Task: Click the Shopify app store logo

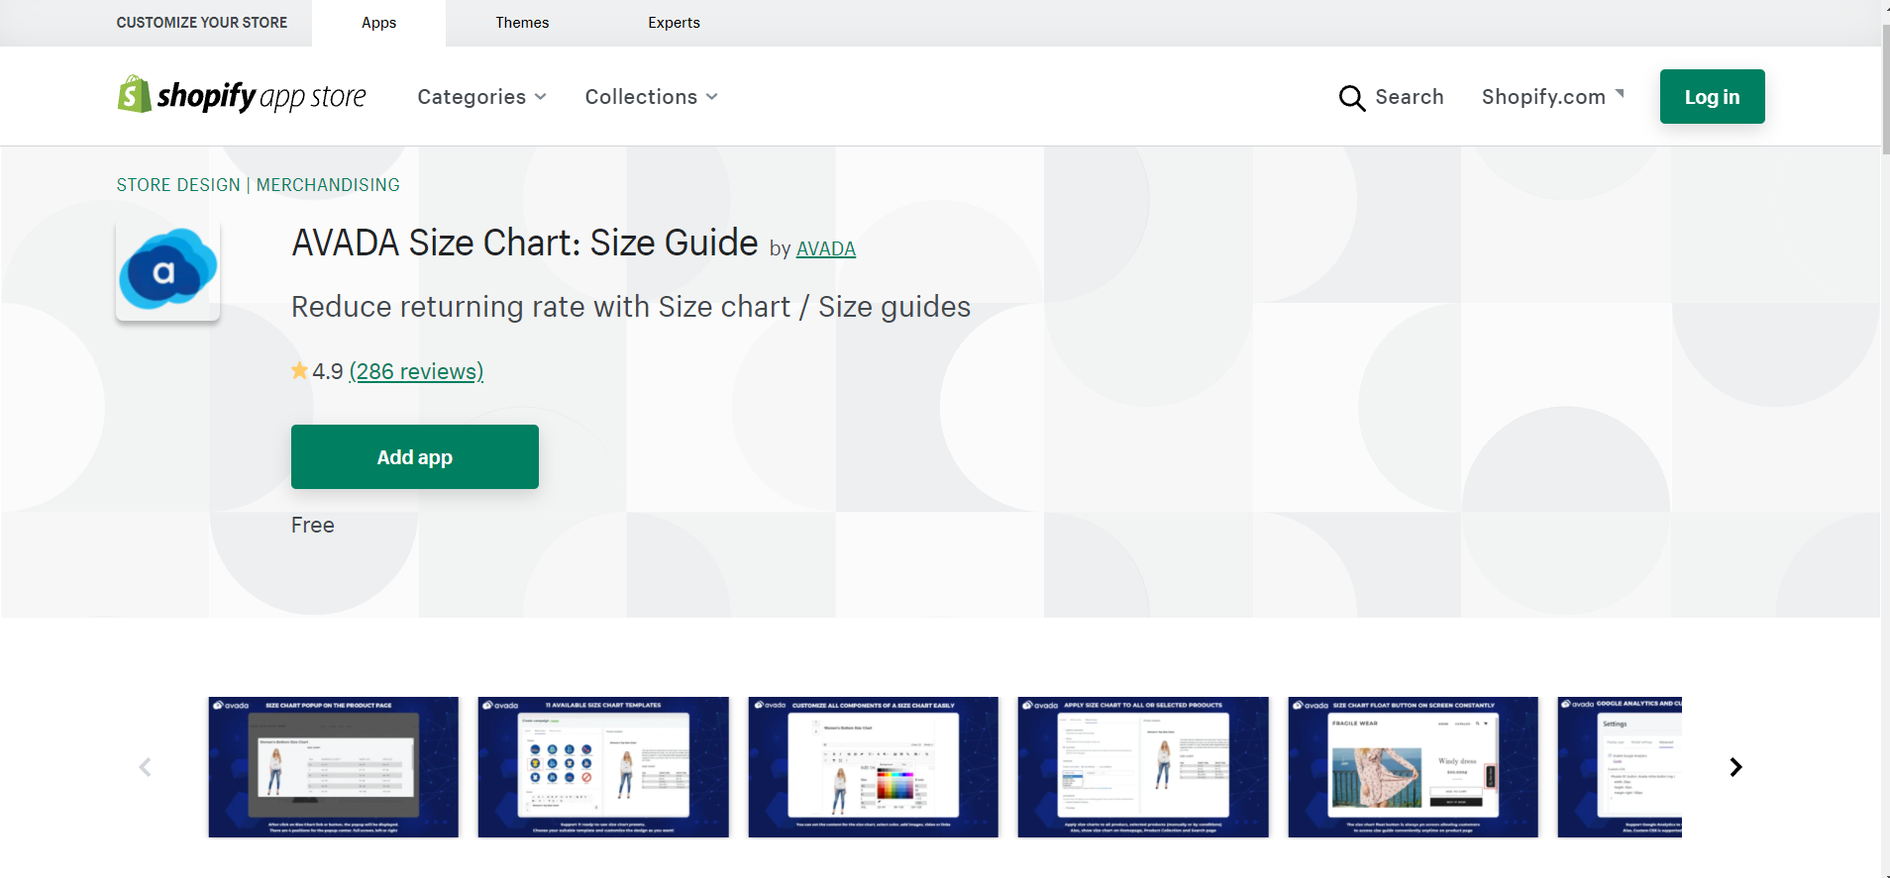Action: coord(242,96)
